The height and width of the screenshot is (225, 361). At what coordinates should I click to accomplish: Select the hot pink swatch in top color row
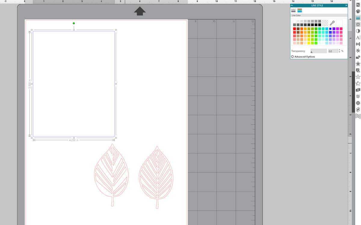click(x=341, y=29)
